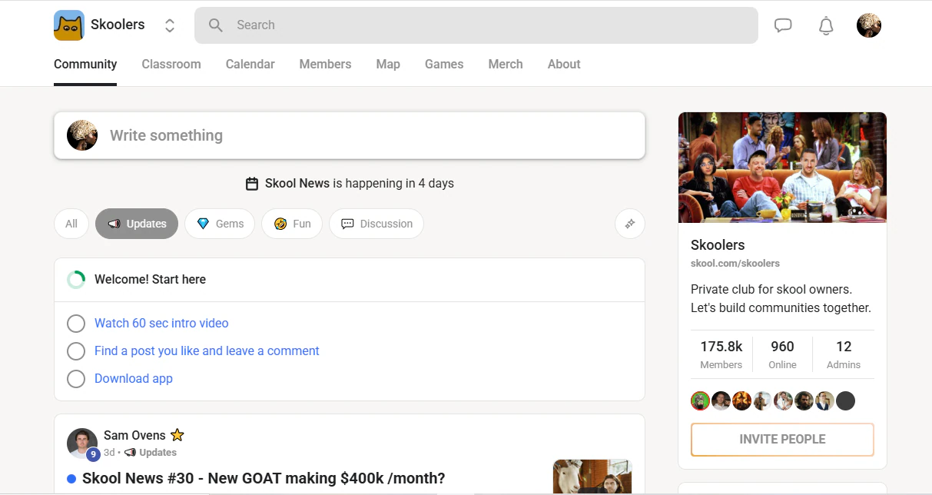Open the chat messages icon
Screen dimensions: 932x495
click(x=783, y=25)
